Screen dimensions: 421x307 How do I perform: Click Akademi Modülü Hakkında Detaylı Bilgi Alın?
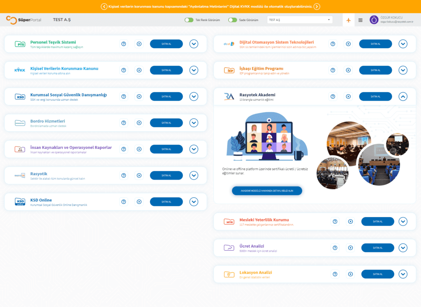point(267,191)
